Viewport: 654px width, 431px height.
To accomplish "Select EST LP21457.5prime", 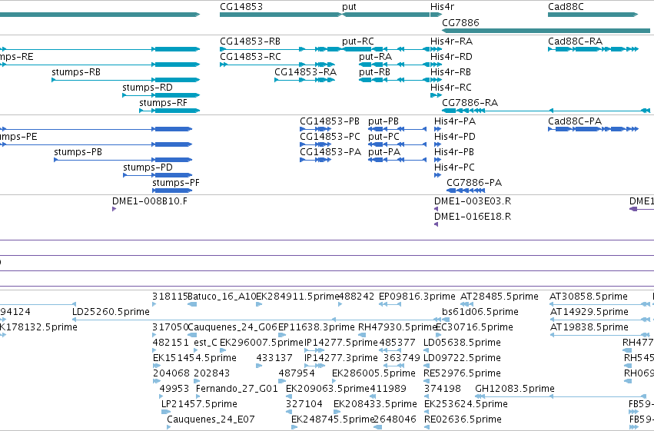I will pos(166,413).
